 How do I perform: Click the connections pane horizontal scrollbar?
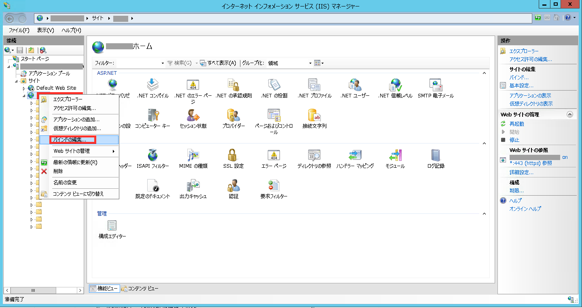tap(44, 290)
